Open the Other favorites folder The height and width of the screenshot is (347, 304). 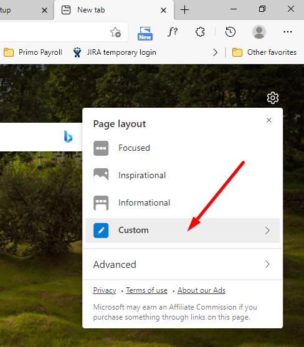(264, 52)
